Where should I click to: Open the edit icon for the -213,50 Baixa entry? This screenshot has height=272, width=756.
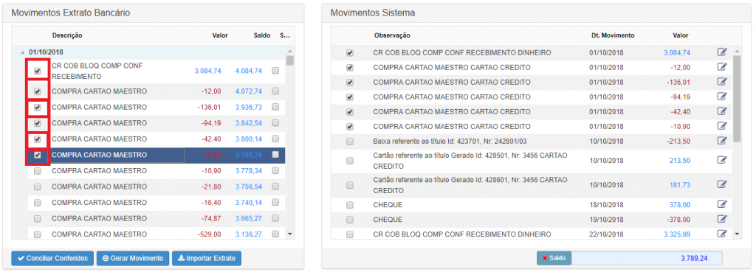coord(722,141)
